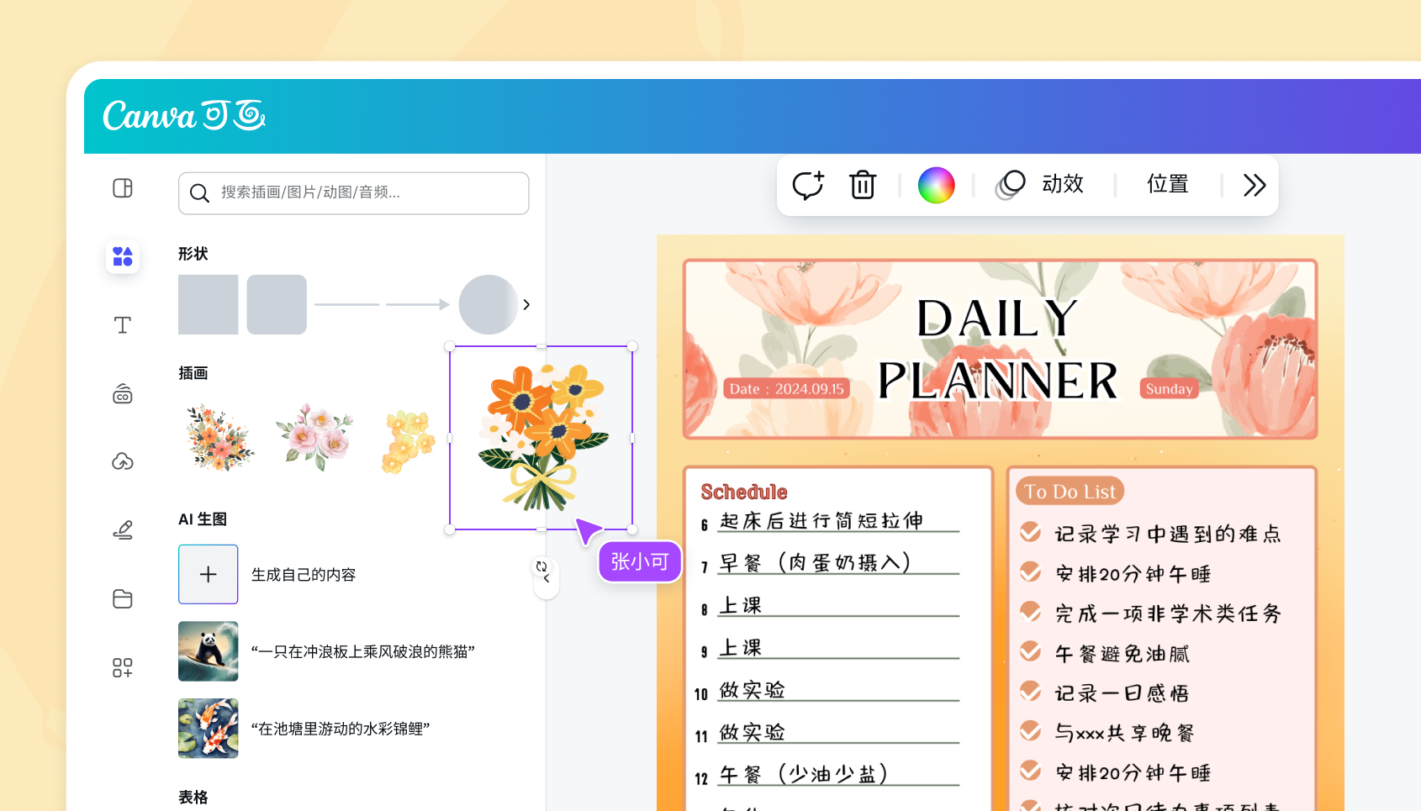Select the Elements sidebar icon
The width and height of the screenshot is (1421, 811).
tap(123, 256)
